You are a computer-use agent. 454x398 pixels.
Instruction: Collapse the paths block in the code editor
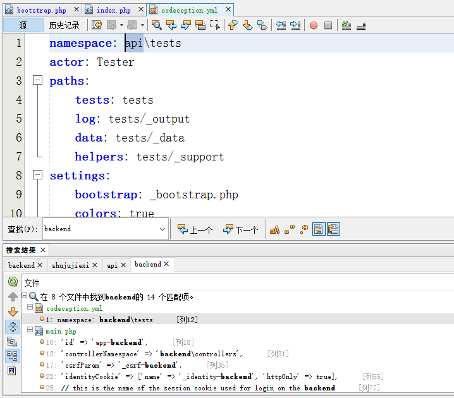(37, 81)
